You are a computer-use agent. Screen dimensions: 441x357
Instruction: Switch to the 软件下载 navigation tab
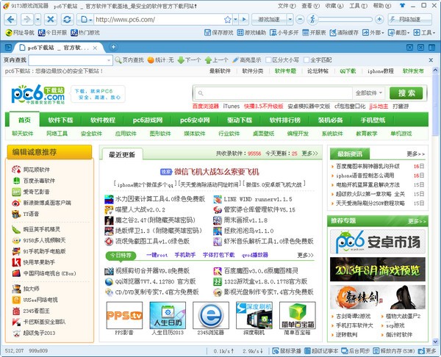(x=61, y=120)
